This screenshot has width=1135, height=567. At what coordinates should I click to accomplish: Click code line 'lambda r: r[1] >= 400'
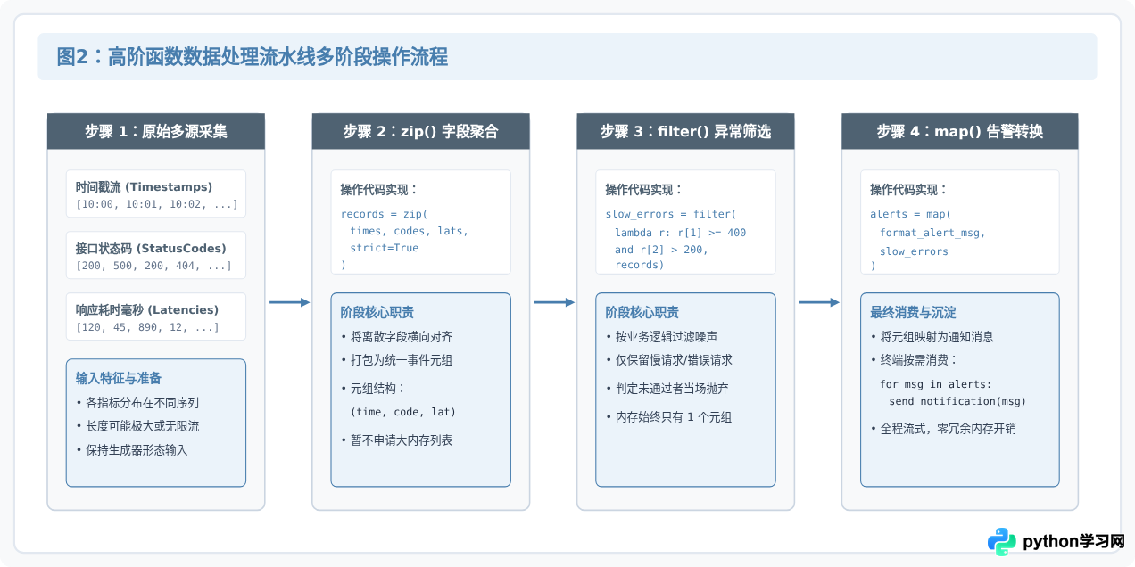coord(680,233)
